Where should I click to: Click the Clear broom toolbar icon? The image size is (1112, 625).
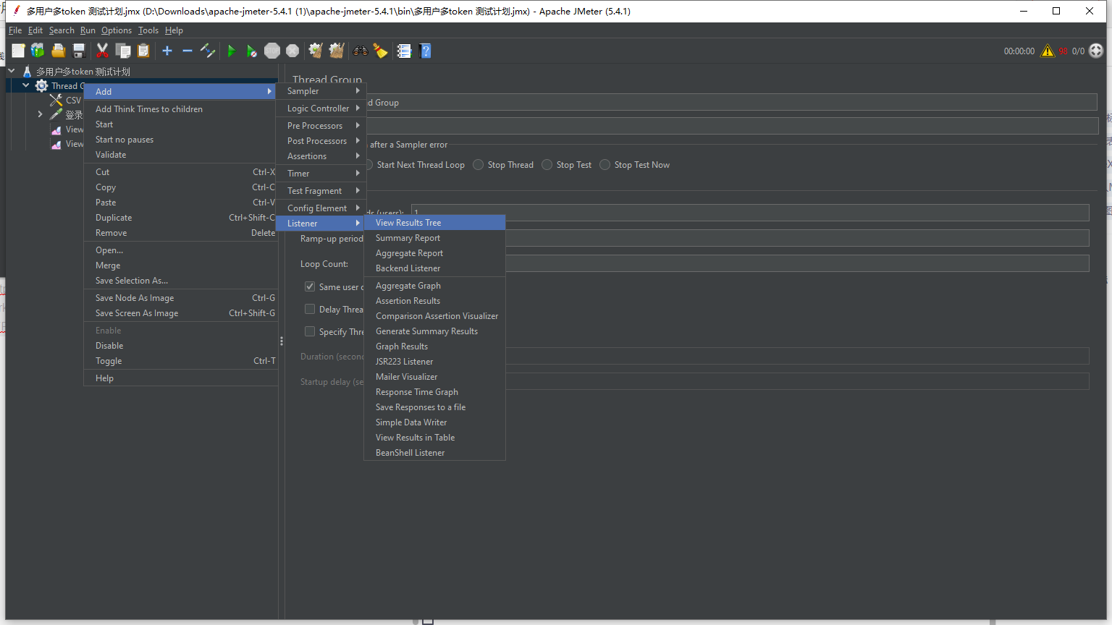coord(316,51)
